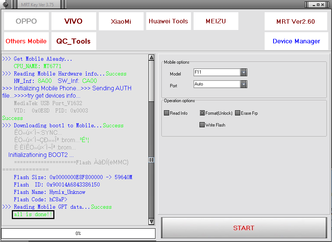This screenshot has width=332, height=242.
Task: Switch to the MEIZU tab
Action: tap(216, 21)
